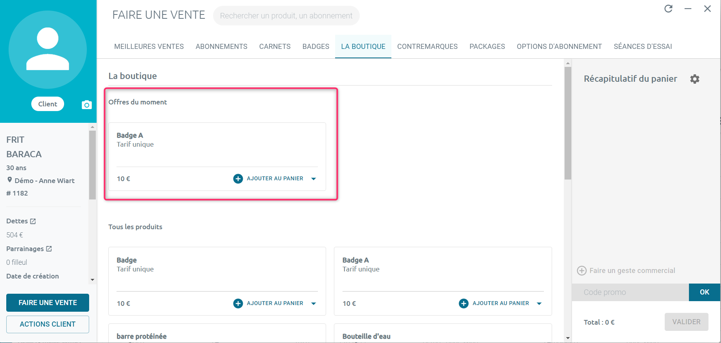Open the Contremarques tab
This screenshot has width=721, height=343.
pos(427,47)
